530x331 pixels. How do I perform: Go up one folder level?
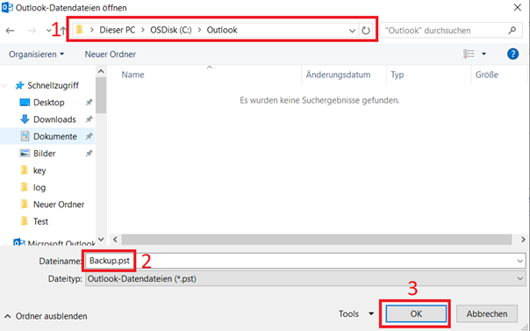[x=63, y=31]
